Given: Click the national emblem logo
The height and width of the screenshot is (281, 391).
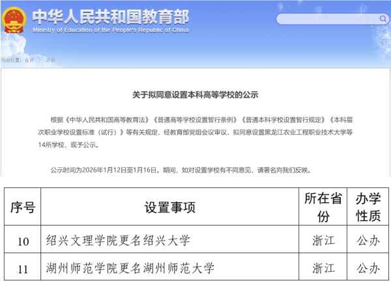Looking at the screenshot, I should pos(14,18).
